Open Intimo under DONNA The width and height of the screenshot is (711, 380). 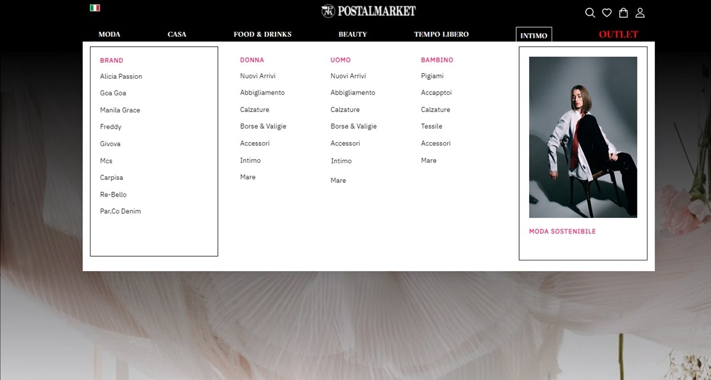tap(250, 160)
